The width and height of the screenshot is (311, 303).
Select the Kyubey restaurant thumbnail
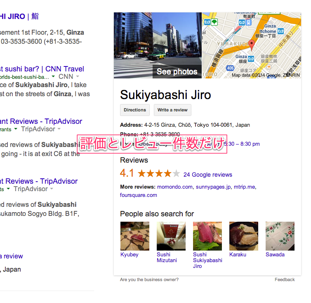pos(135,236)
